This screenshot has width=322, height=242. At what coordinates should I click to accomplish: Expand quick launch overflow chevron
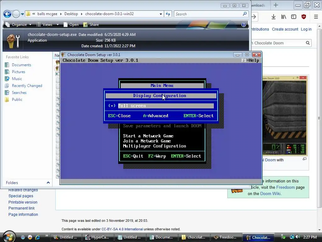tap(47, 236)
